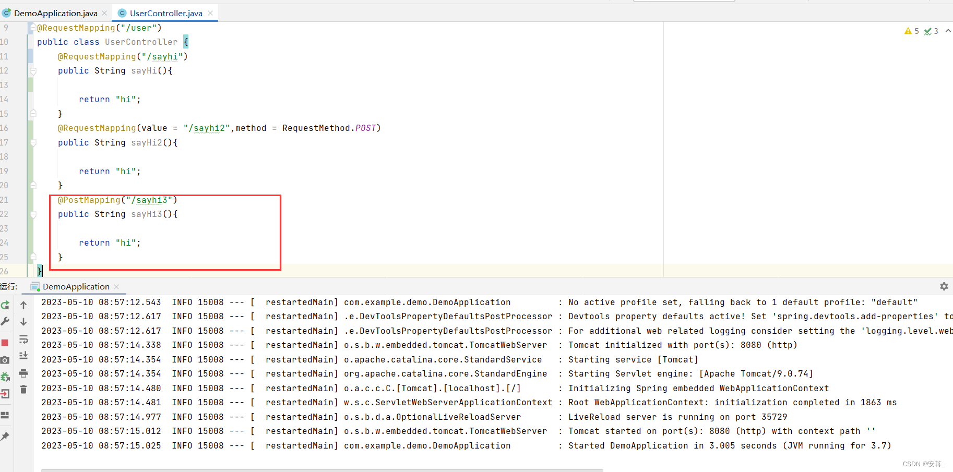Viewport: 953px width, 472px height.
Task: Pin the run tab
Action: point(5,436)
